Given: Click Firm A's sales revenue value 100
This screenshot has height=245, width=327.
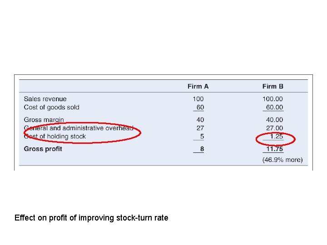Looking at the screenshot, I should coord(198,99).
